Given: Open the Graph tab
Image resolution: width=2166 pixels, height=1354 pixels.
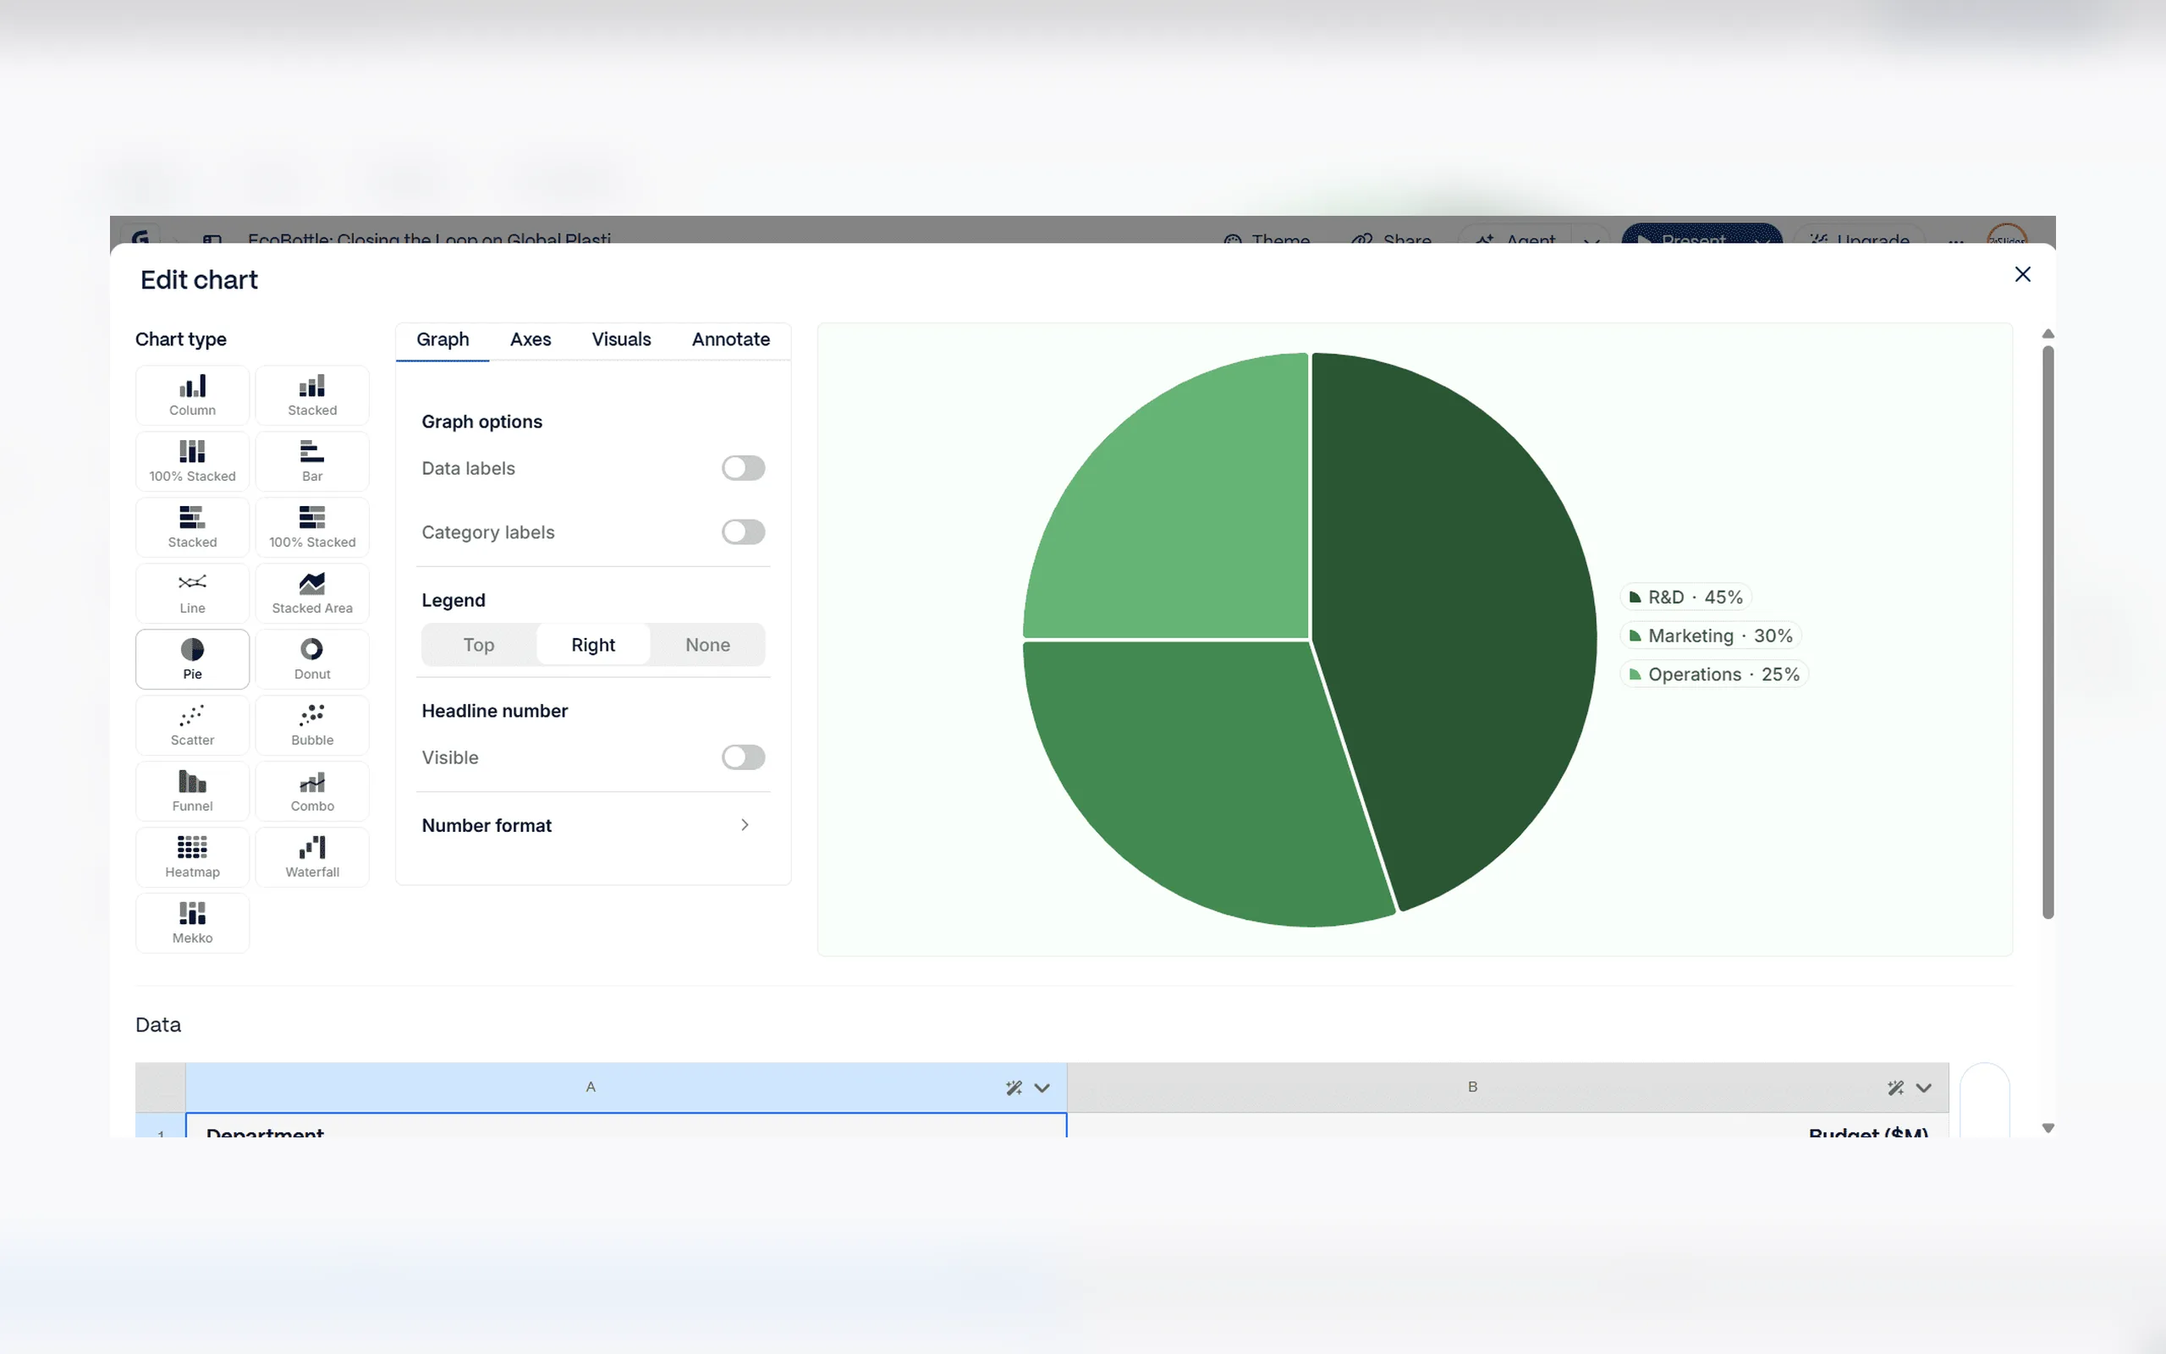Looking at the screenshot, I should [x=443, y=340].
